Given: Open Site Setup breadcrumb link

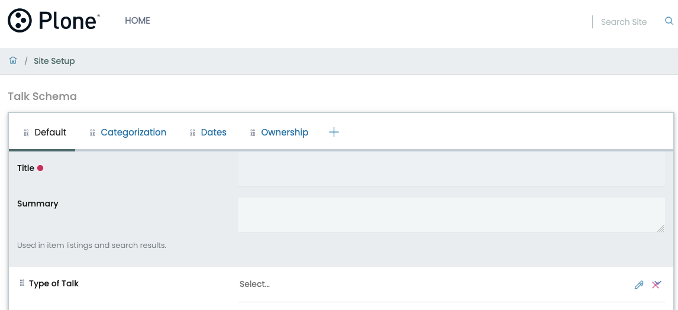Looking at the screenshot, I should pos(54,61).
